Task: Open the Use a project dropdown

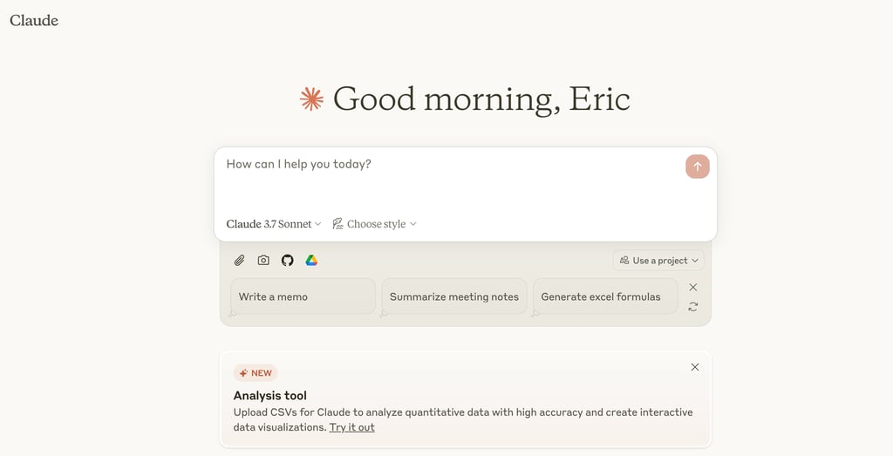Action: pos(659,260)
